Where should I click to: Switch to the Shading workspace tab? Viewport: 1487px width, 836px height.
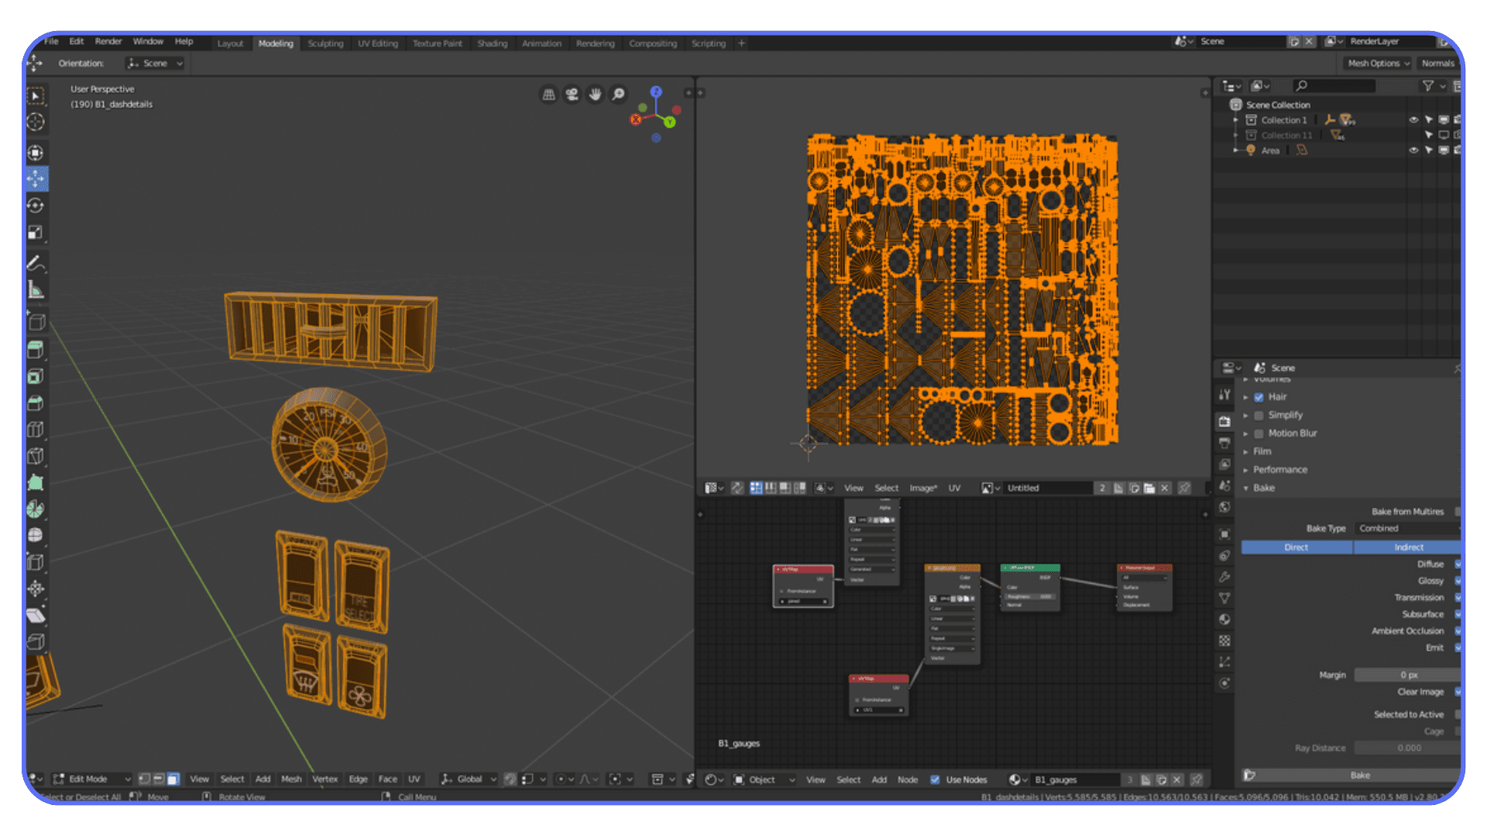click(493, 43)
